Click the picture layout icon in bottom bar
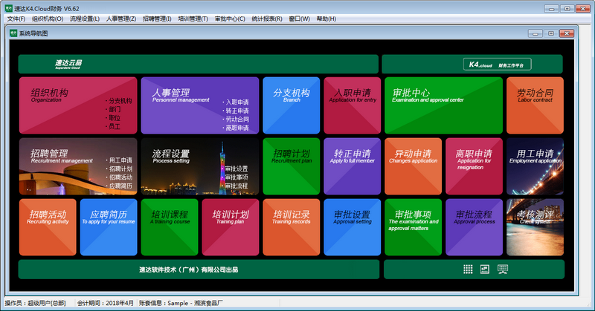The height and width of the screenshot is (311, 595). (485, 269)
